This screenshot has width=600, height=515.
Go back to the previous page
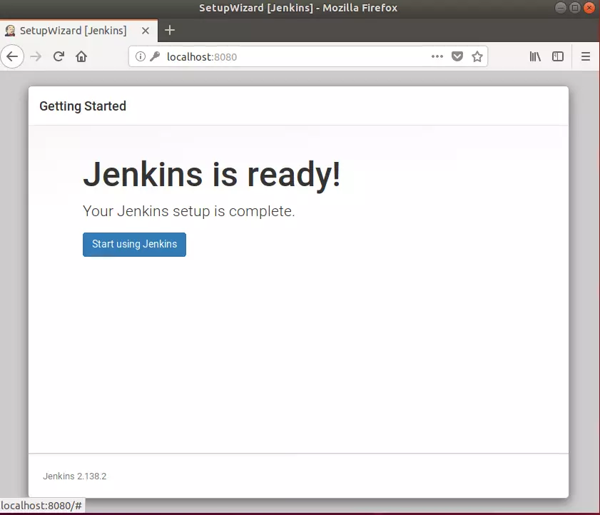pyautogui.click(x=12, y=56)
